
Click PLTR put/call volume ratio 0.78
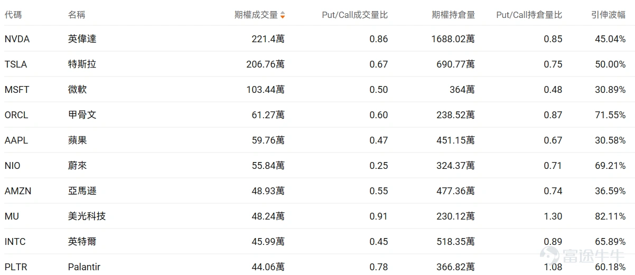(379, 267)
